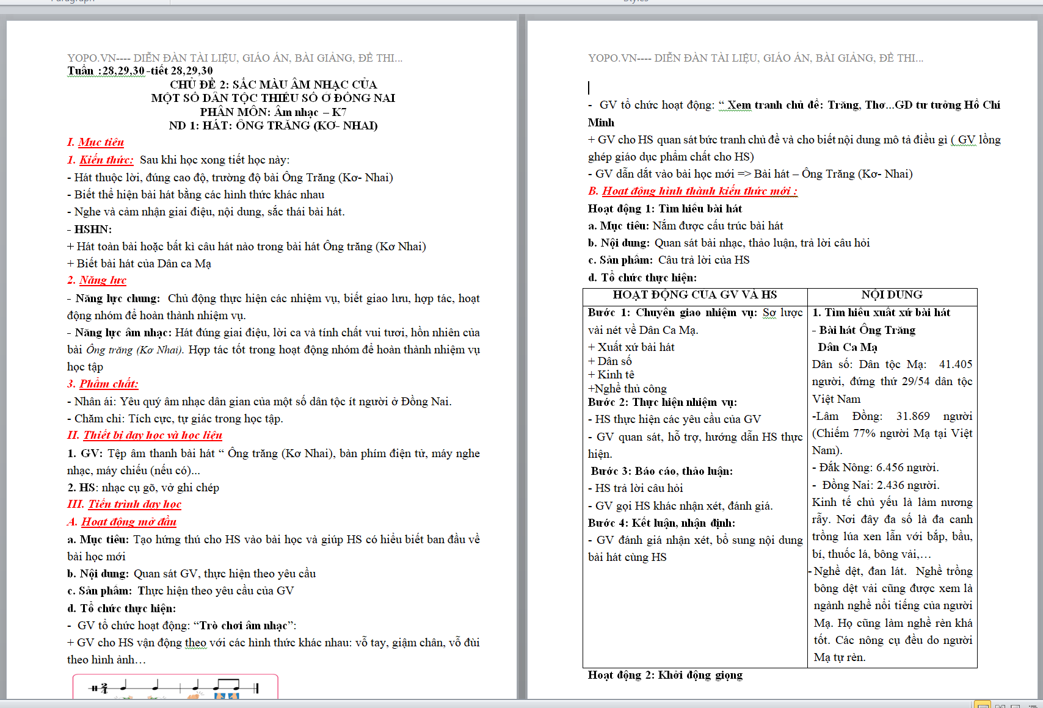Switch to Print Layout view in status bar
Viewport: 1043px width, 708px height.
983,704
